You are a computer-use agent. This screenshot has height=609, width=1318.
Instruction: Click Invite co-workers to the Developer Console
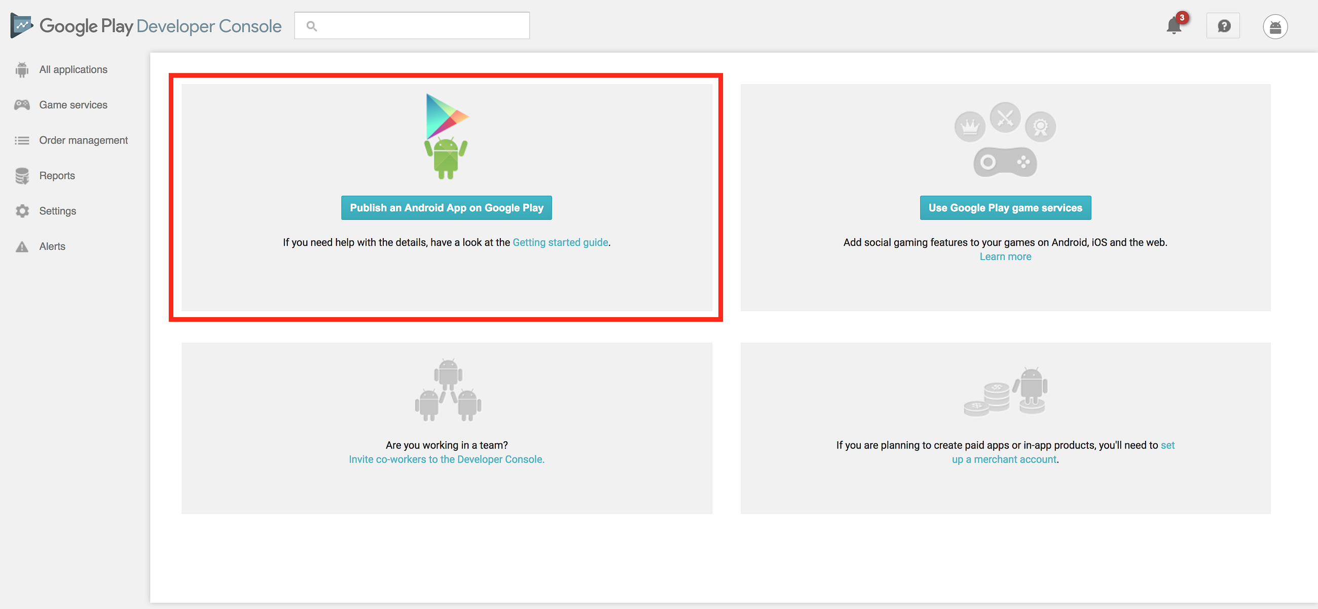[x=446, y=459]
